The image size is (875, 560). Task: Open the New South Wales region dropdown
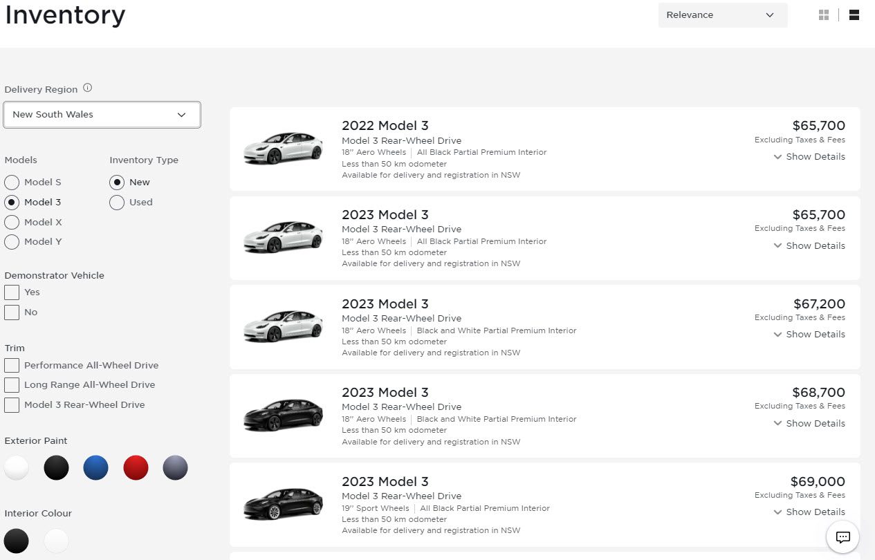point(102,114)
